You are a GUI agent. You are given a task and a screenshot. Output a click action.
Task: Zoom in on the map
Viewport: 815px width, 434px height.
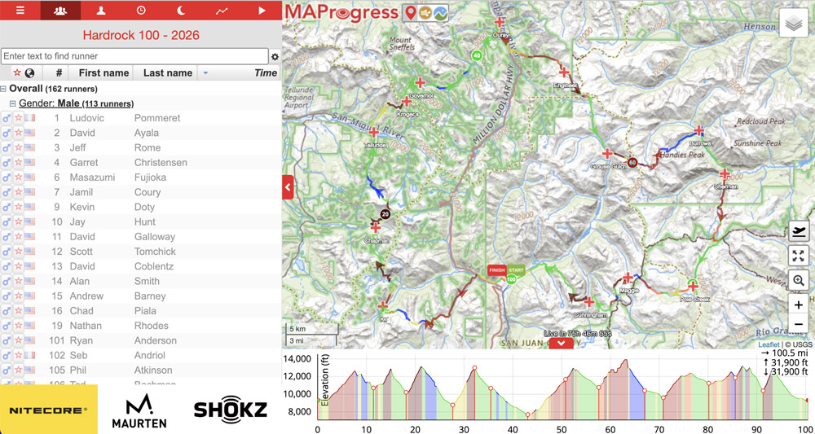[x=799, y=305]
